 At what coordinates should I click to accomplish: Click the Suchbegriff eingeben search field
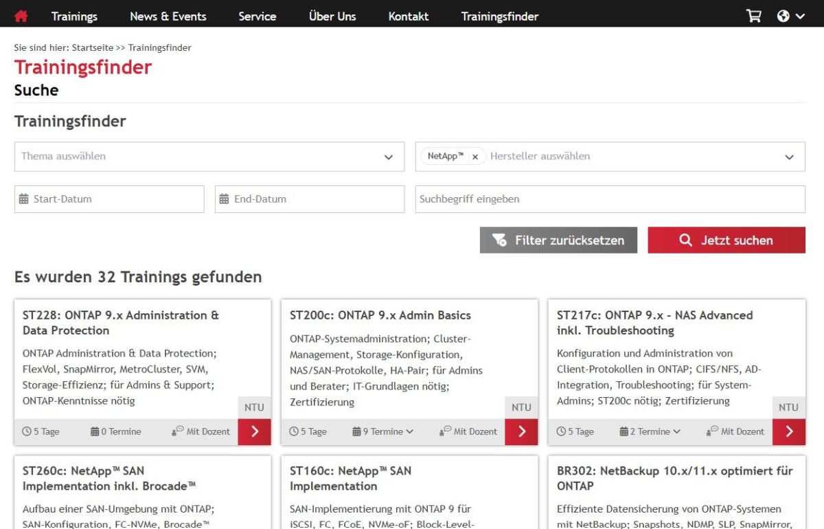(610, 199)
